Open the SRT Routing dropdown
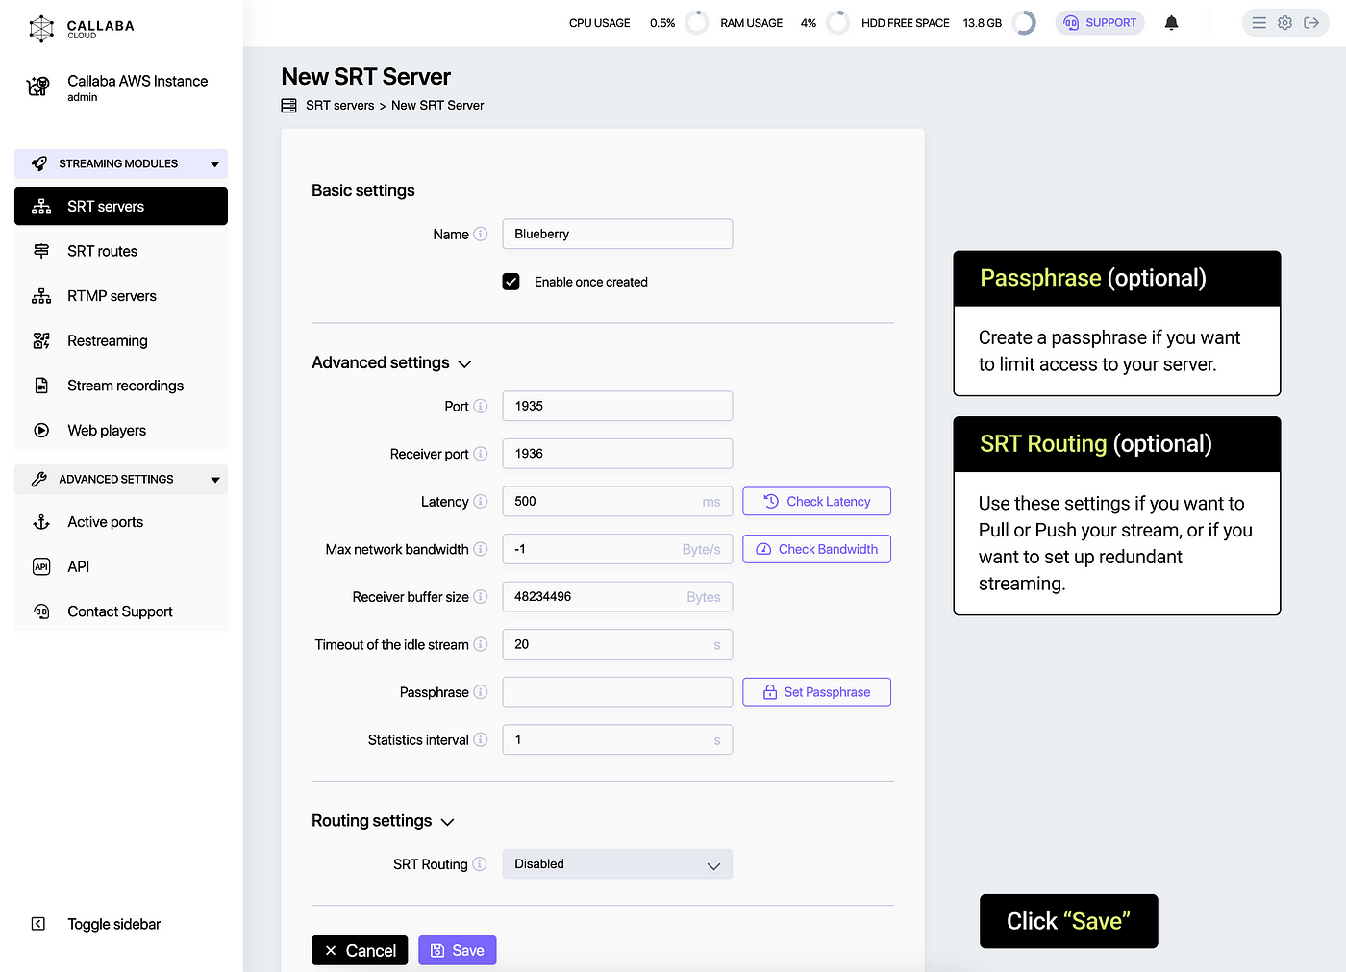The image size is (1346, 972). pos(617,864)
